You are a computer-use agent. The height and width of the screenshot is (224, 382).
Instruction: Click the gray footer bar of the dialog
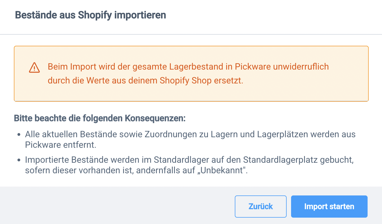111,206
